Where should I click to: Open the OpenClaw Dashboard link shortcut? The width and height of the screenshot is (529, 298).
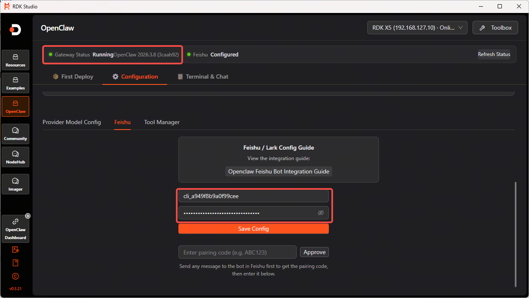(15, 229)
